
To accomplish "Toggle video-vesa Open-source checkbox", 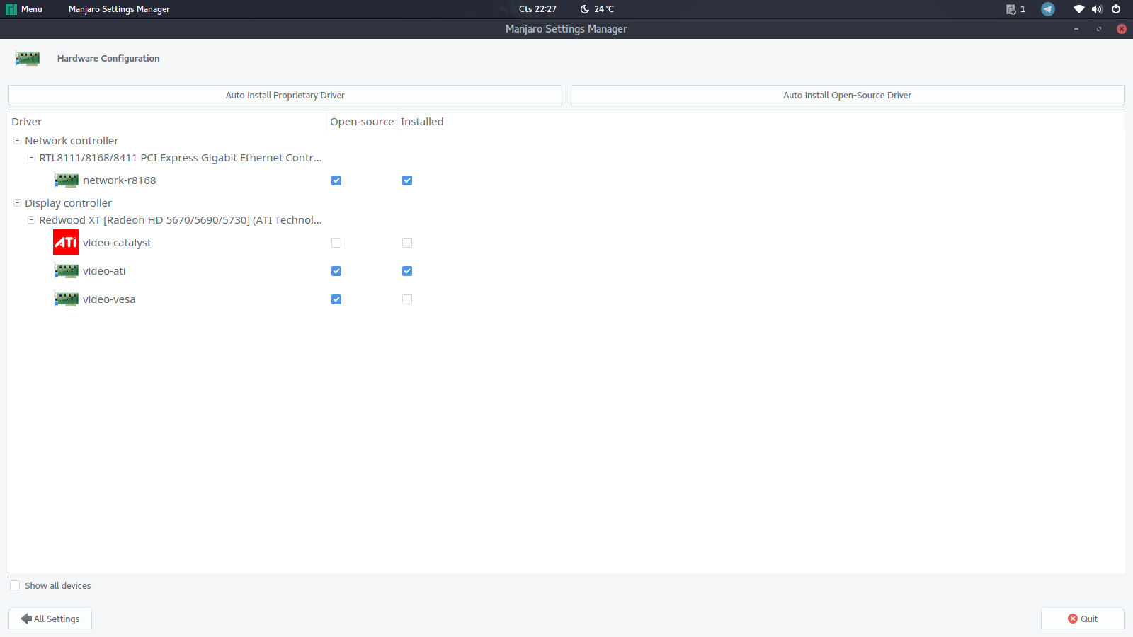I will pyautogui.click(x=336, y=299).
